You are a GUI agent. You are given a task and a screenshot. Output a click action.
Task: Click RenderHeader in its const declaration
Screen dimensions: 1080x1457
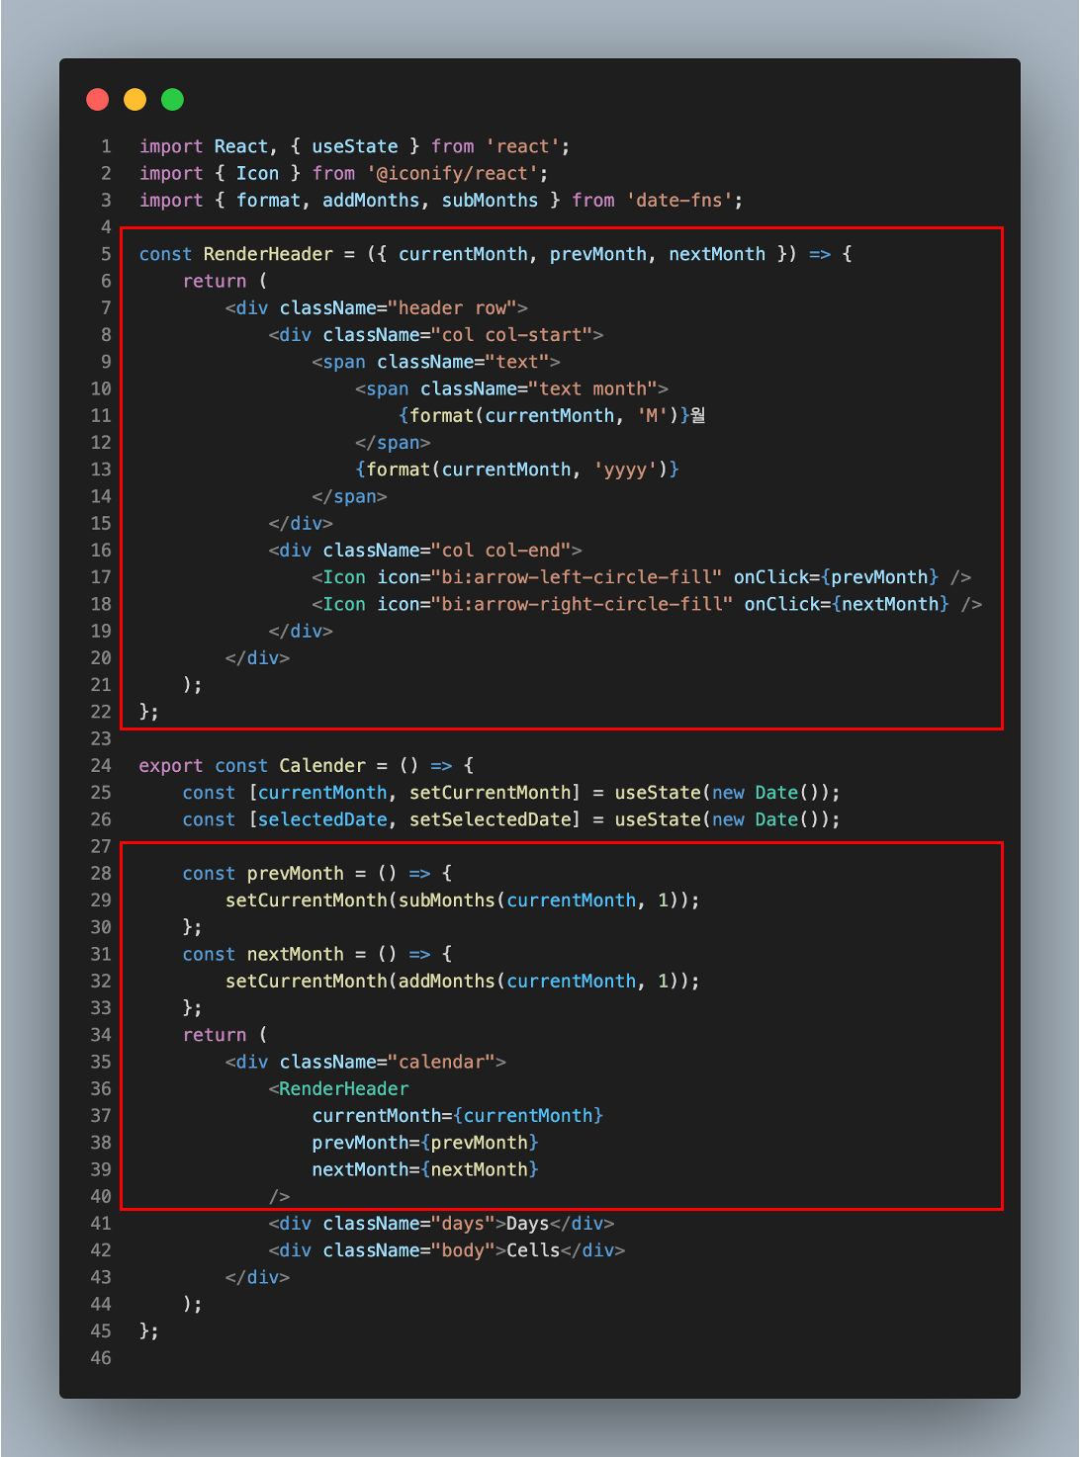[x=268, y=254]
